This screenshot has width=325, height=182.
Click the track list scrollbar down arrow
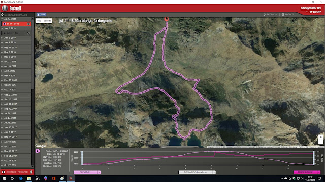click(32, 167)
